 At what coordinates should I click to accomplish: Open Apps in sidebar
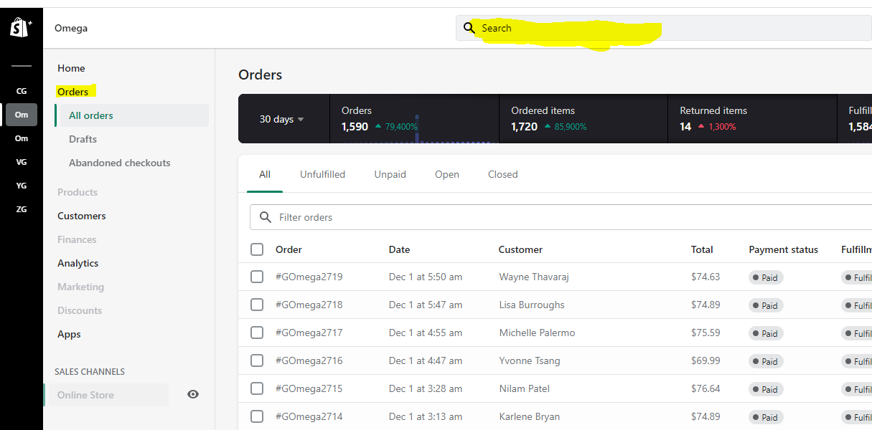pos(69,334)
